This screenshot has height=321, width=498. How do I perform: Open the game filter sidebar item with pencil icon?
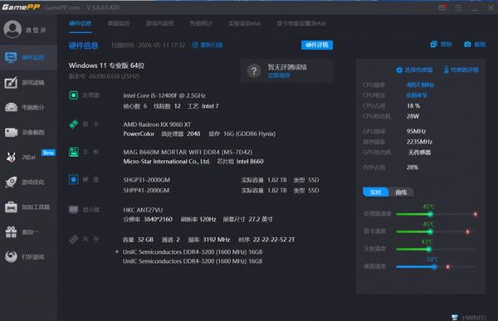point(28,83)
